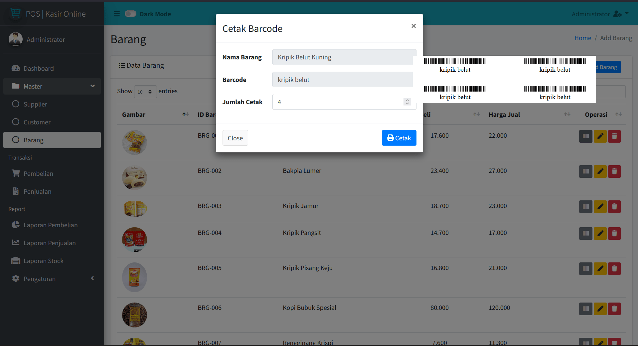Focus the Jumlah Cetak number input

click(x=344, y=102)
